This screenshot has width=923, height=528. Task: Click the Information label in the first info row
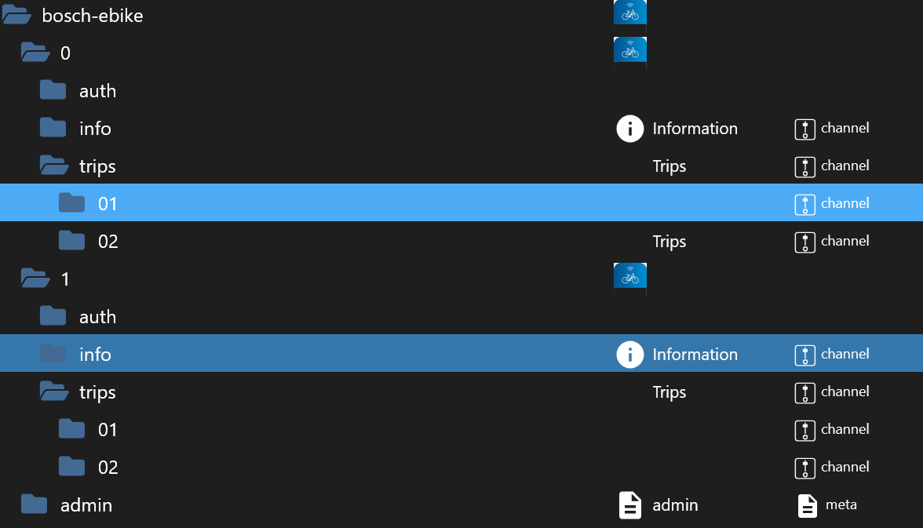pos(695,129)
